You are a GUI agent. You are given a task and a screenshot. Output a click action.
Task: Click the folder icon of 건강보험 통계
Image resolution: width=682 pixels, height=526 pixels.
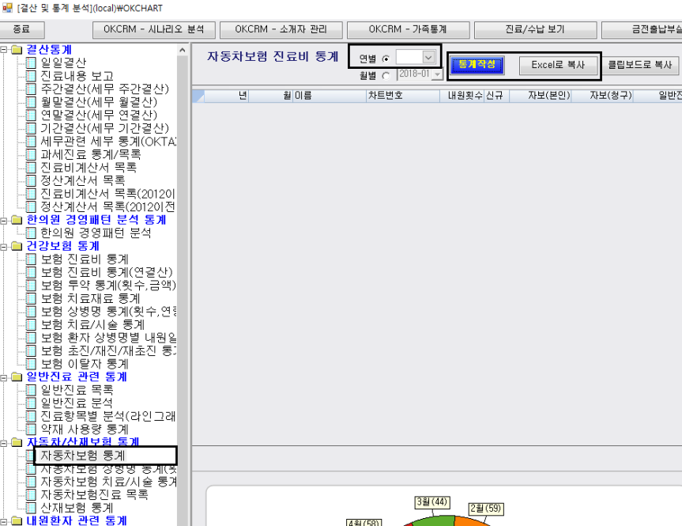[x=17, y=246]
